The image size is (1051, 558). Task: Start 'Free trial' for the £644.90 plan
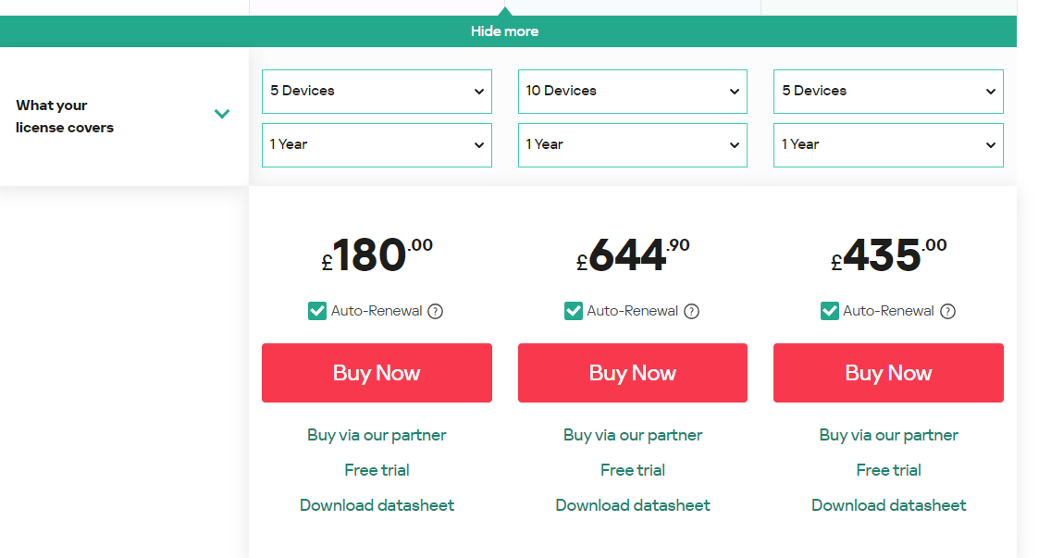tap(633, 470)
